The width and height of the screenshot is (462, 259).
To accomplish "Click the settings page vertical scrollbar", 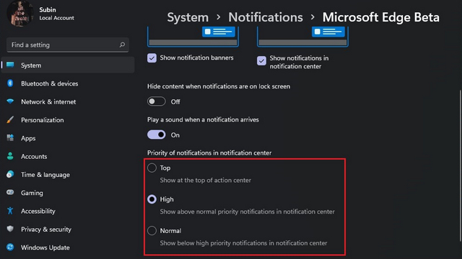I will [x=461, y=166].
